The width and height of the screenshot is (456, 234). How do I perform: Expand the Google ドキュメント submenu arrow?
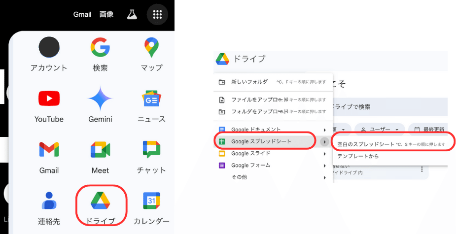324,130
